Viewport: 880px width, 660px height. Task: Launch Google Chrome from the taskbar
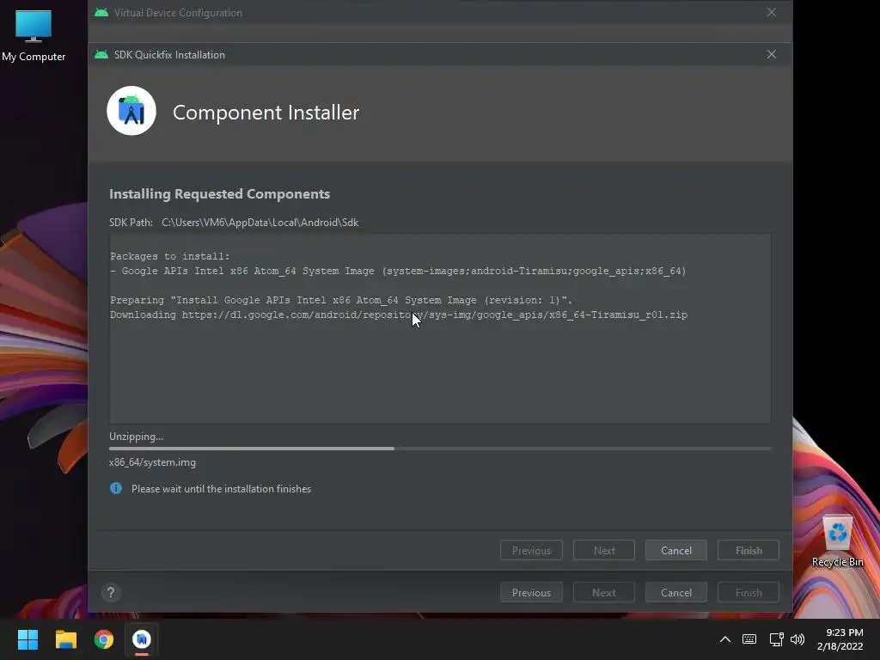point(104,639)
